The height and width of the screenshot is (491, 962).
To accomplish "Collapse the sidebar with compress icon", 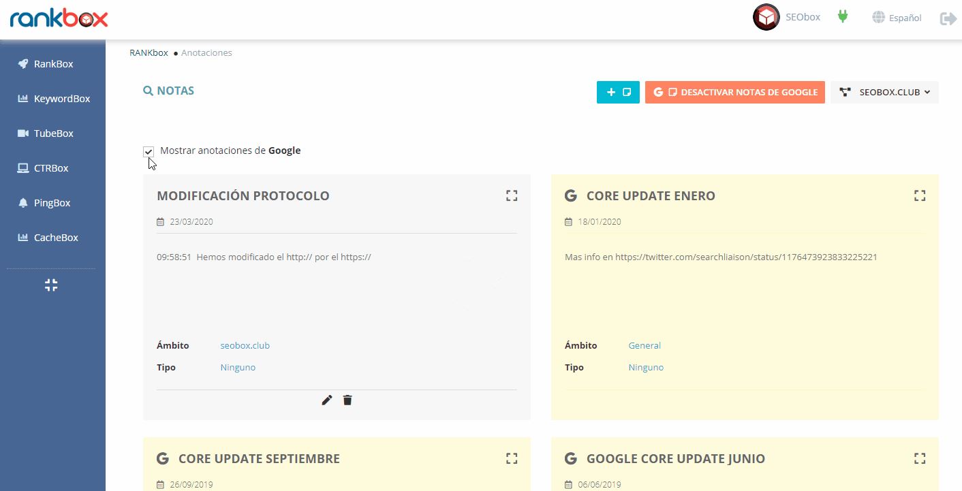I will (51, 285).
